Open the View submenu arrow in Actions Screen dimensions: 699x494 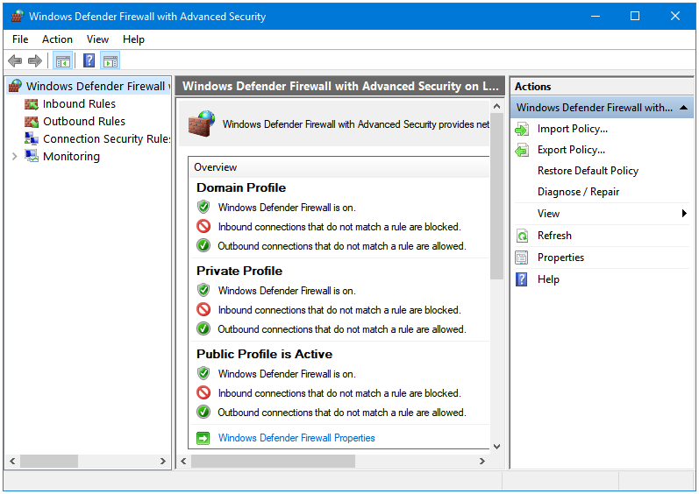coord(684,214)
